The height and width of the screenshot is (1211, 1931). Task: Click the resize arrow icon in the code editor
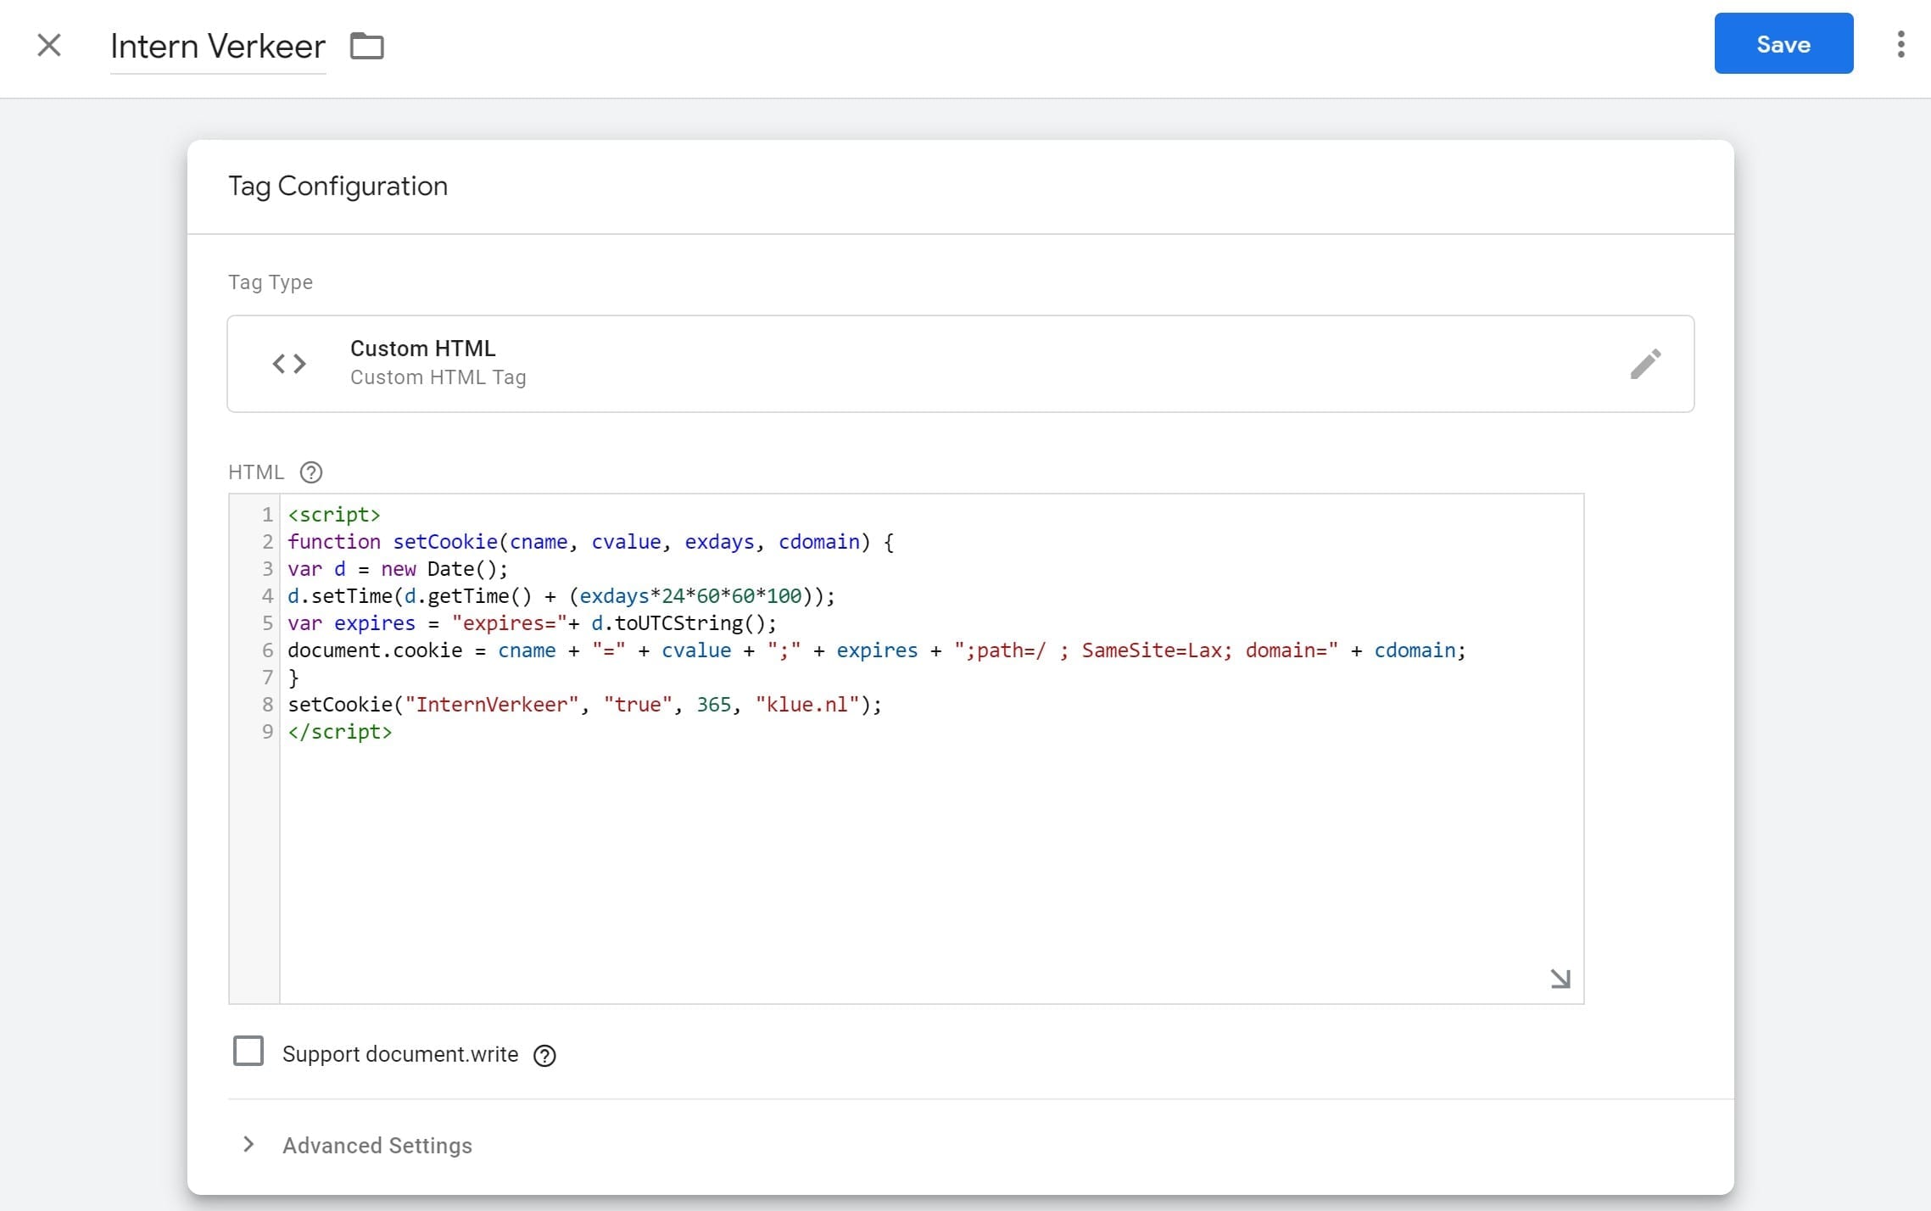pyautogui.click(x=1560, y=979)
